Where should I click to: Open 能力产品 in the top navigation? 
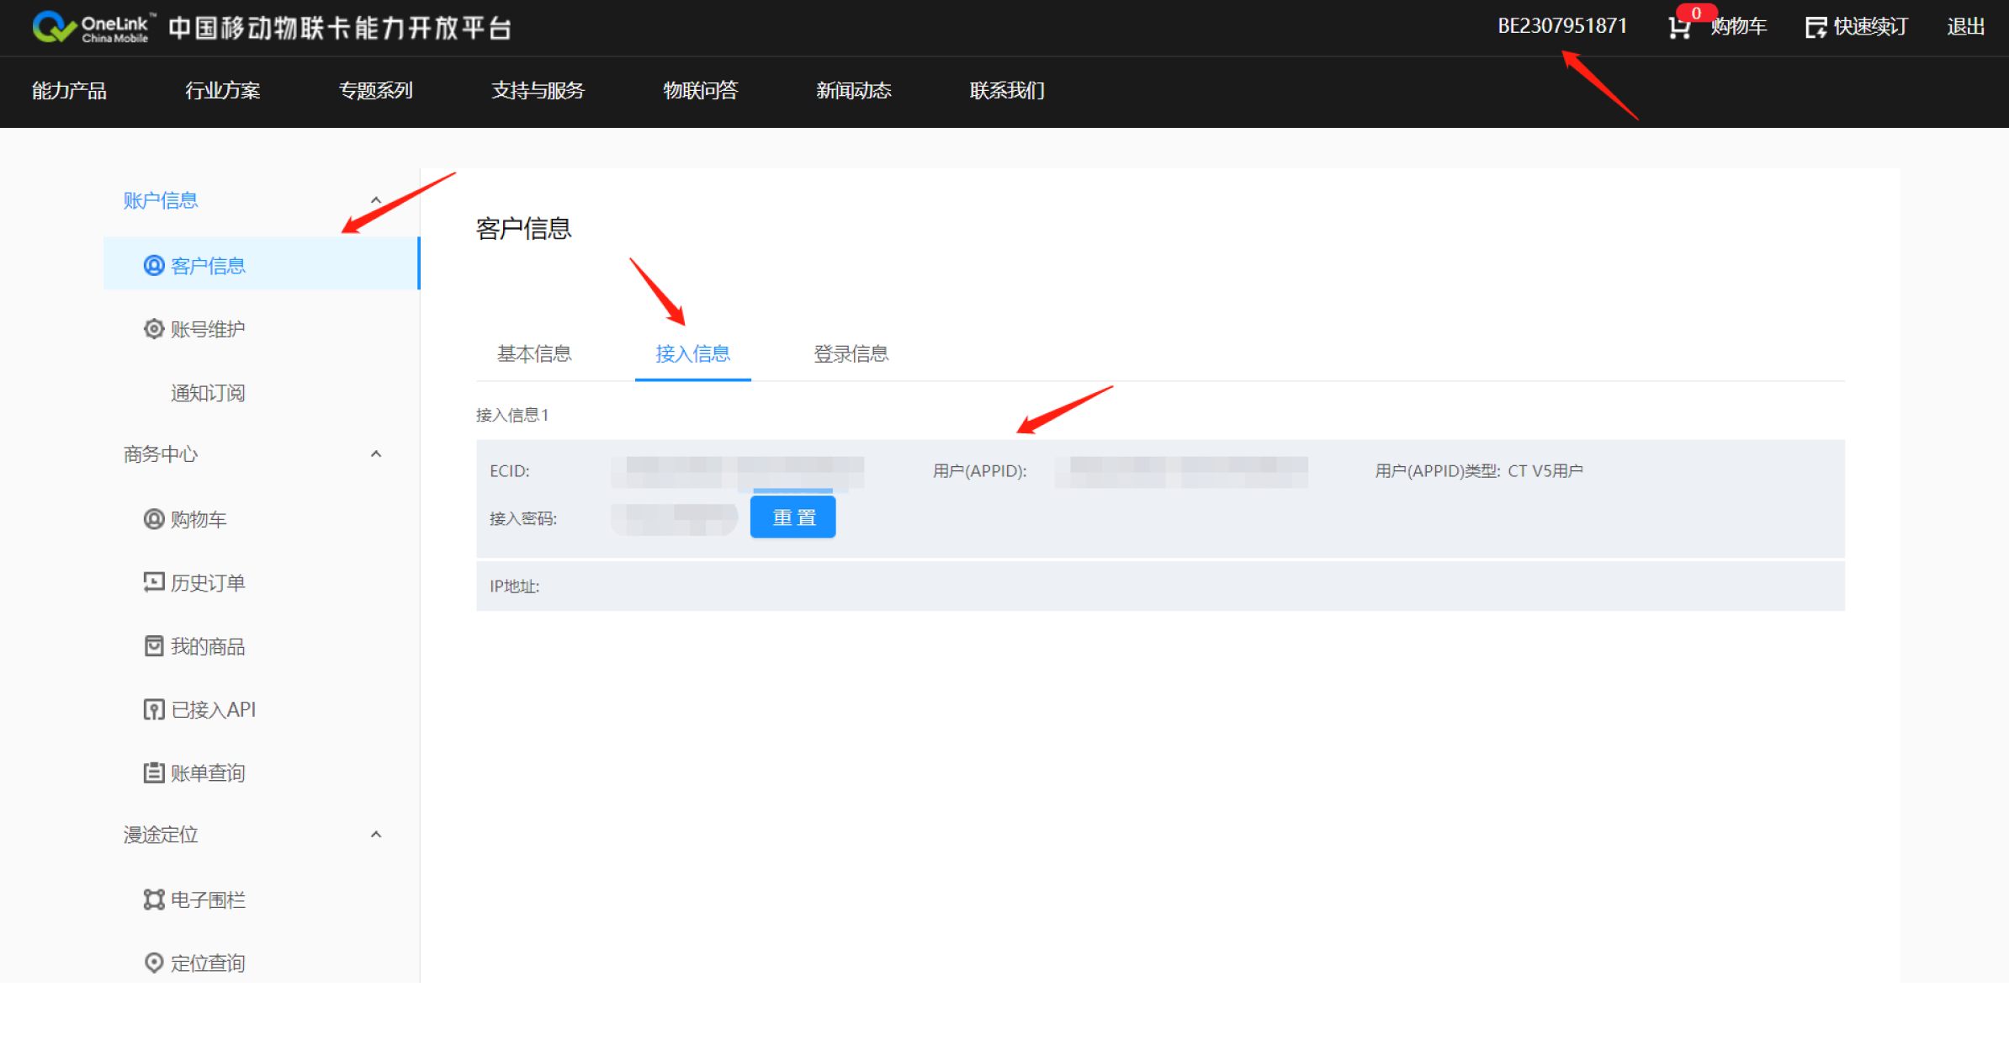[x=69, y=91]
